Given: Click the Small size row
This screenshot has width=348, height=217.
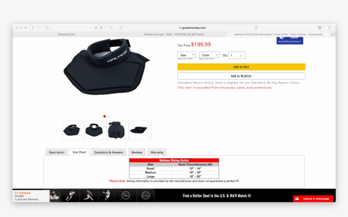Looking at the screenshot, I should pyautogui.click(x=174, y=168).
